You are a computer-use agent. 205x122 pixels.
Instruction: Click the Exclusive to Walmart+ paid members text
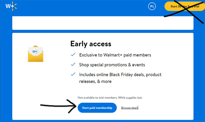(115, 55)
